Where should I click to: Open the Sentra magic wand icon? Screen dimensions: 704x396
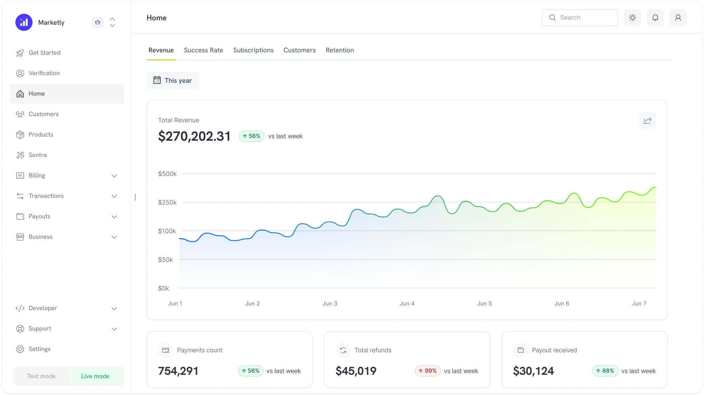coord(20,155)
